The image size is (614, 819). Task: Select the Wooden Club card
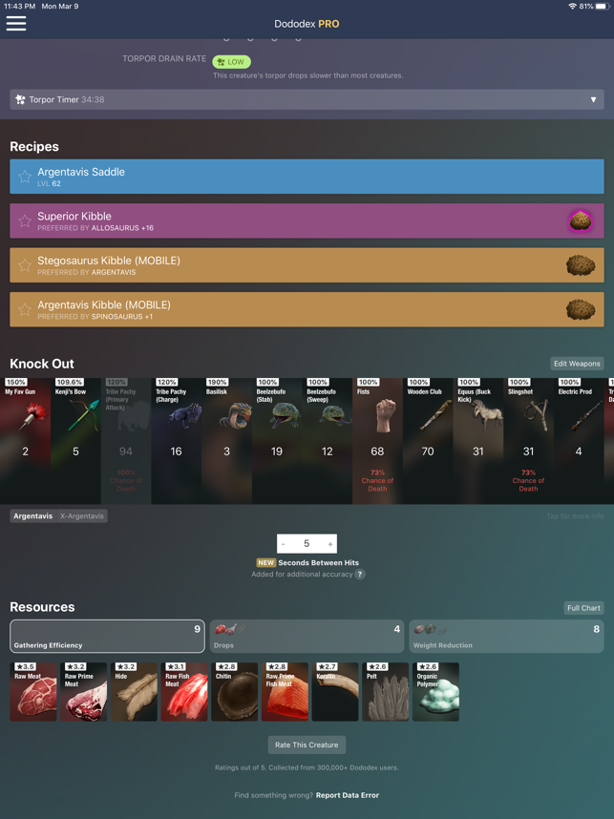[x=428, y=441]
